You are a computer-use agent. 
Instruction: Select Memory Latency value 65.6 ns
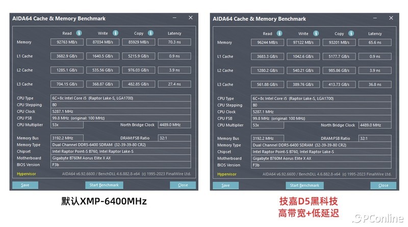click(x=375, y=42)
